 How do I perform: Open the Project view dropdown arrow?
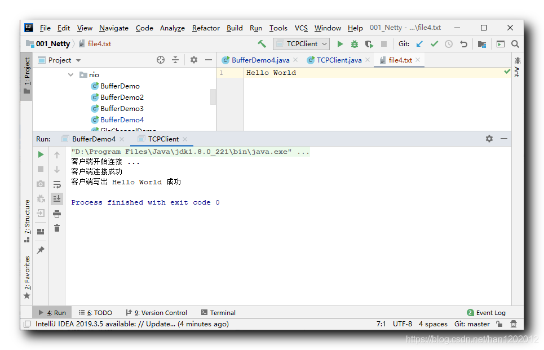point(78,60)
